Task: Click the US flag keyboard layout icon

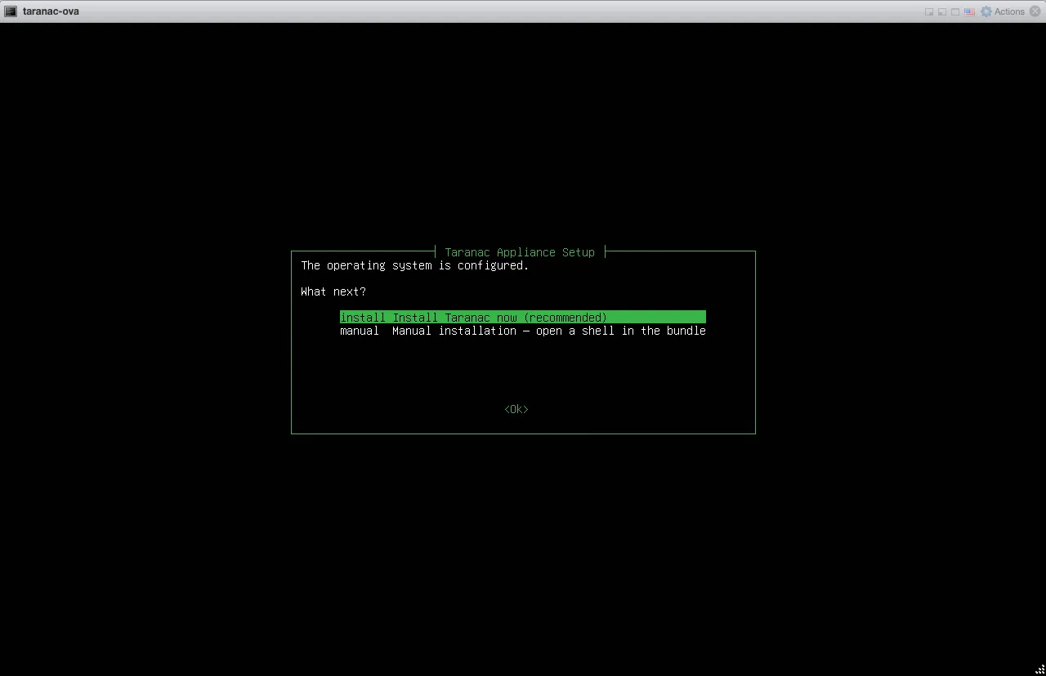Action: tap(969, 11)
